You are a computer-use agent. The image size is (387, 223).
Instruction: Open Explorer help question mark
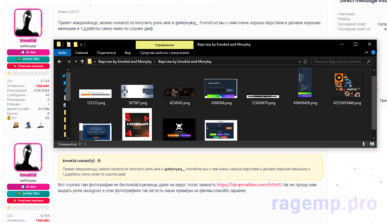click(x=373, y=53)
